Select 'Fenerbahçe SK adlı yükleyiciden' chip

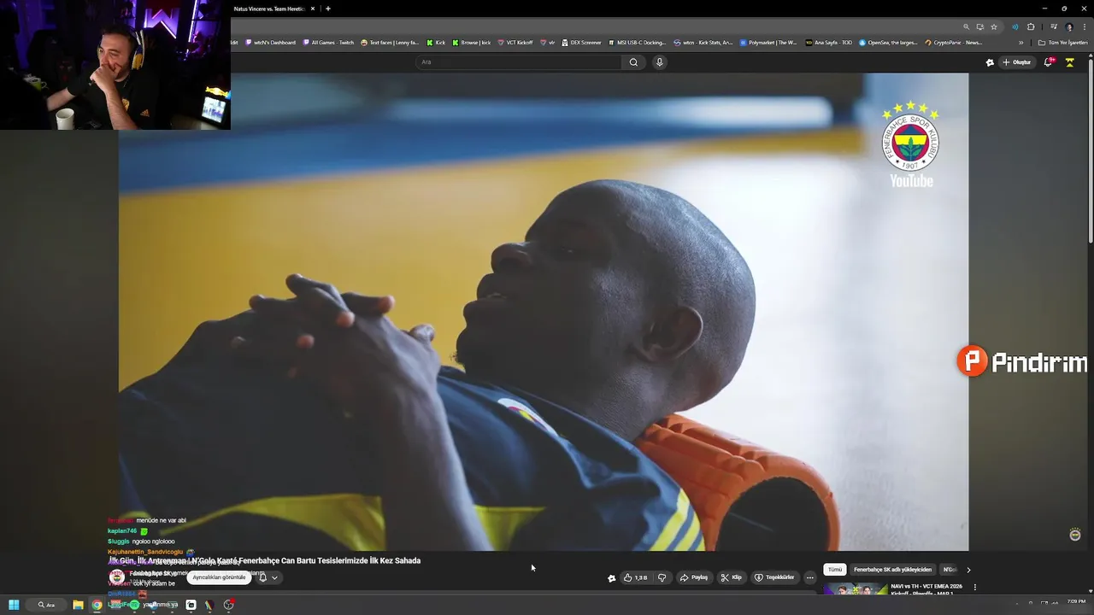pyautogui.click(x=892, y=570)
